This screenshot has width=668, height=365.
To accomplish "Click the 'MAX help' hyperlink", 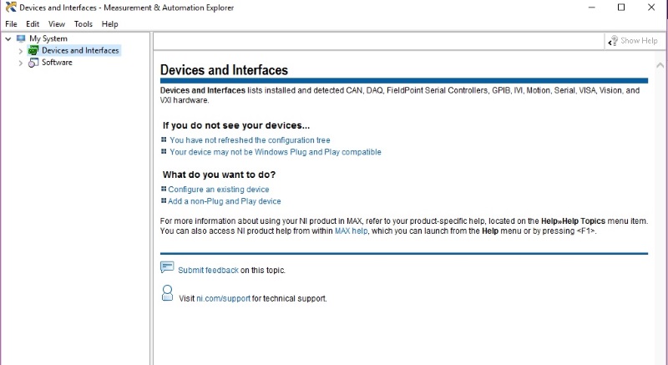I will (351, 231).
